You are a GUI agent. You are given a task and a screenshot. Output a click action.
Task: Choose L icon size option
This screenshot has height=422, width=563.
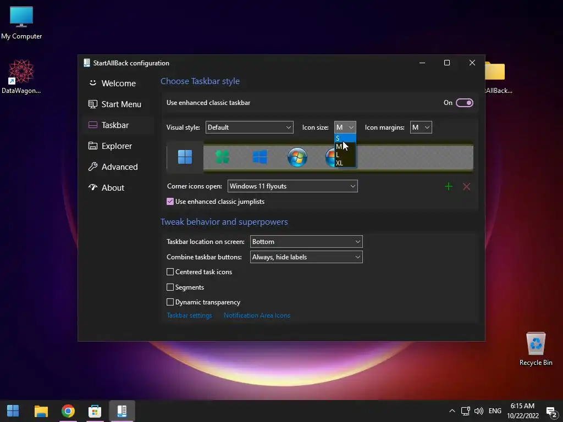pos(345,154)
